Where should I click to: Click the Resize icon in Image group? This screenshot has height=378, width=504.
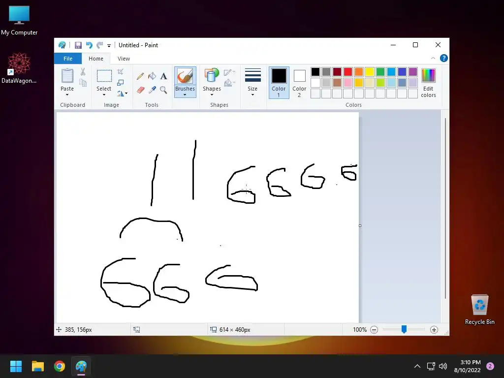[120, 83]
